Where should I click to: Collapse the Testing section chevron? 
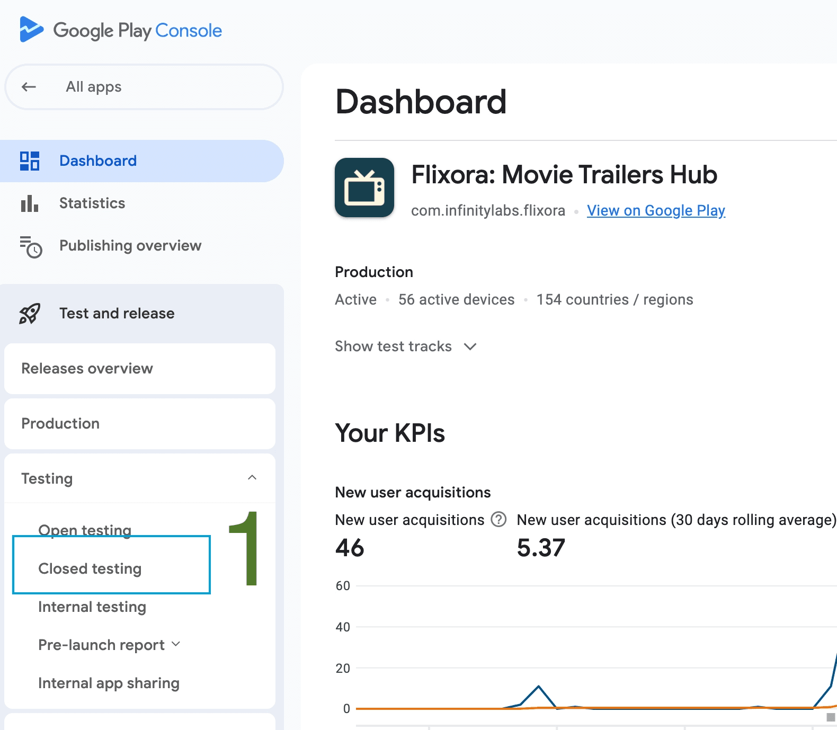pyautogui.click(x=252, y=478)
